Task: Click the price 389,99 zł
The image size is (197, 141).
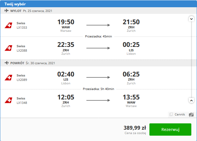Action: click(x=135, y=128)
